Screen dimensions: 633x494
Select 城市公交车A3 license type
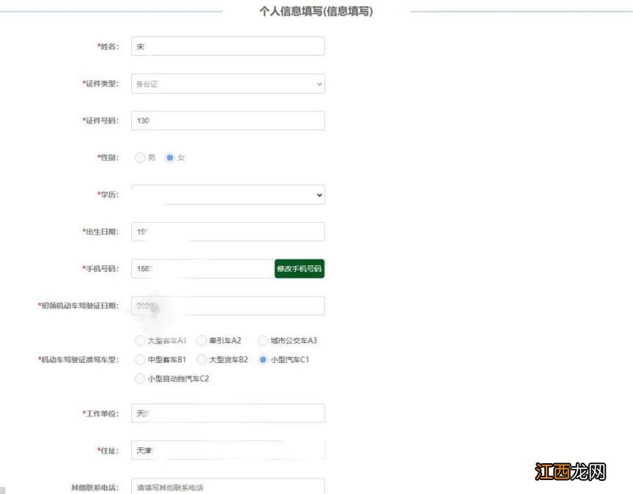point(262,340)
